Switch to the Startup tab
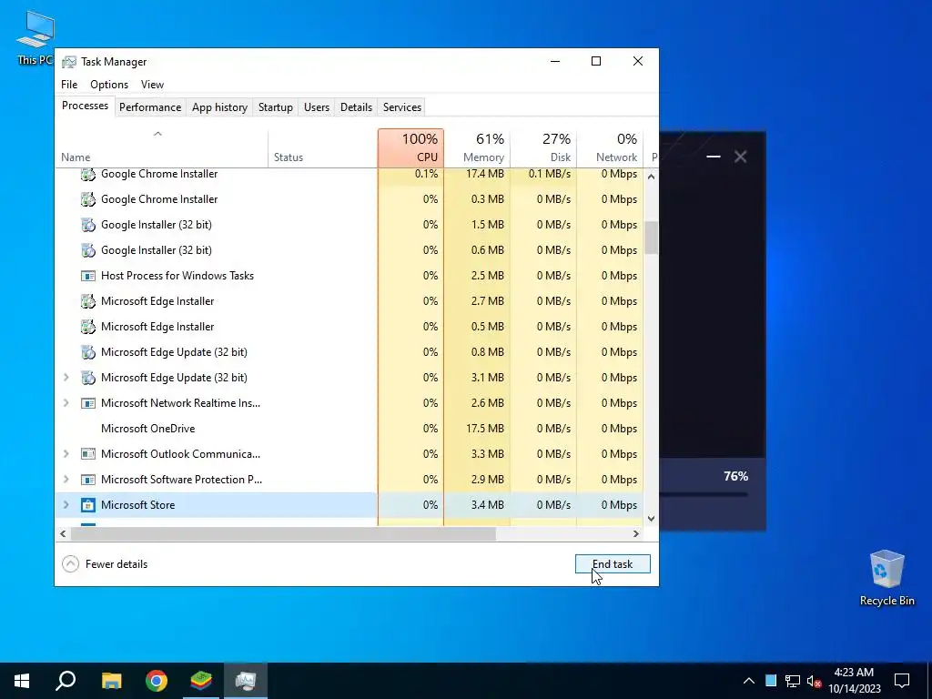This screenshot has width=932, height=699. coord(275,107)
